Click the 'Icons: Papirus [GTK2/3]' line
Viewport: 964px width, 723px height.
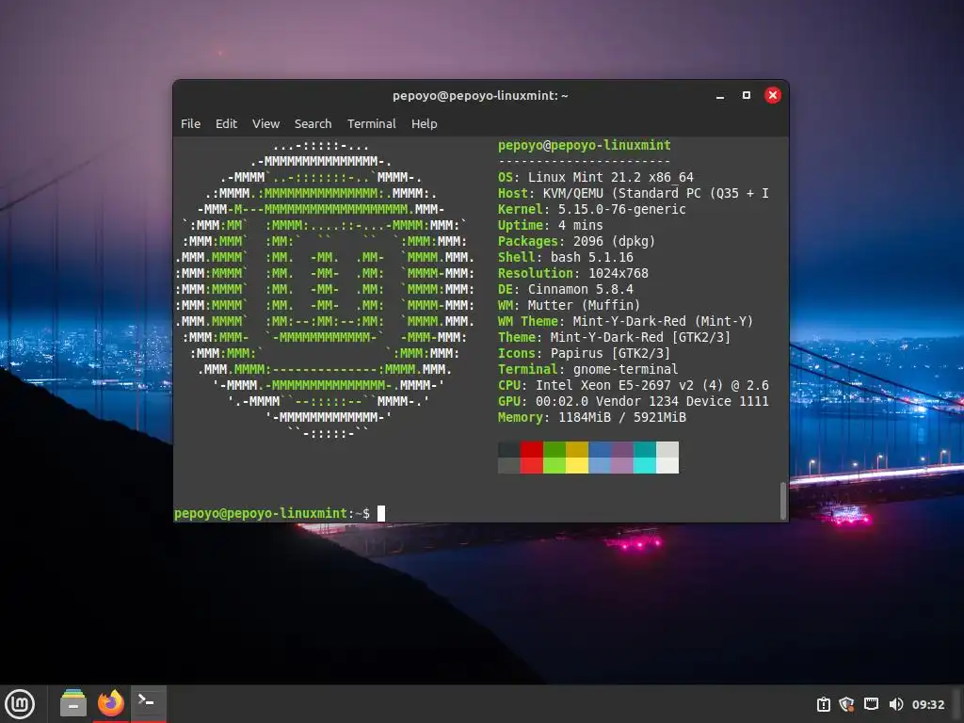[x=584, y=353]
